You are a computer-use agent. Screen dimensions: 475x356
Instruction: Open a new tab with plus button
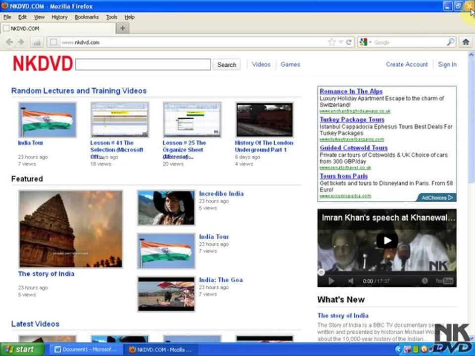(x=123, y=28)
